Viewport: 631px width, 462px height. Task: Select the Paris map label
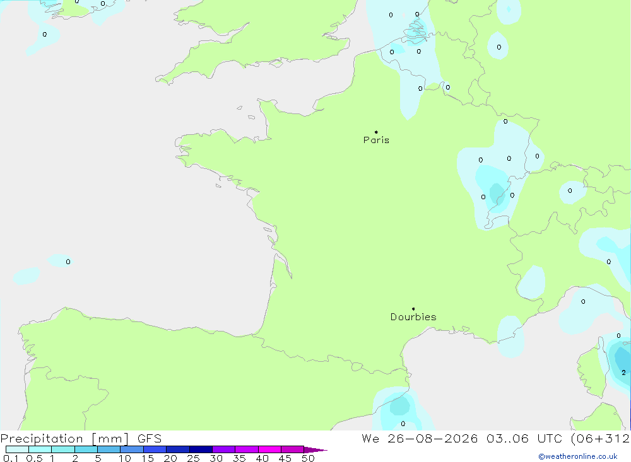pos(376,140)
